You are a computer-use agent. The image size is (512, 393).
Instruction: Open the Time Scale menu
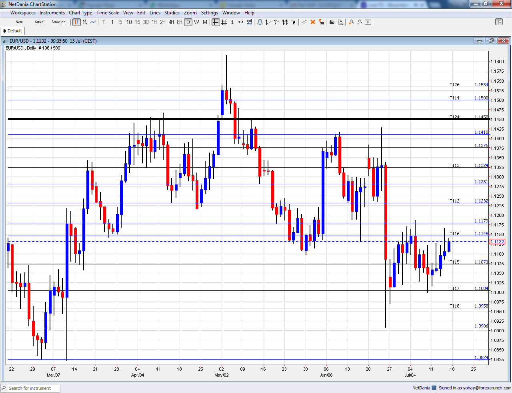point(108,13)
